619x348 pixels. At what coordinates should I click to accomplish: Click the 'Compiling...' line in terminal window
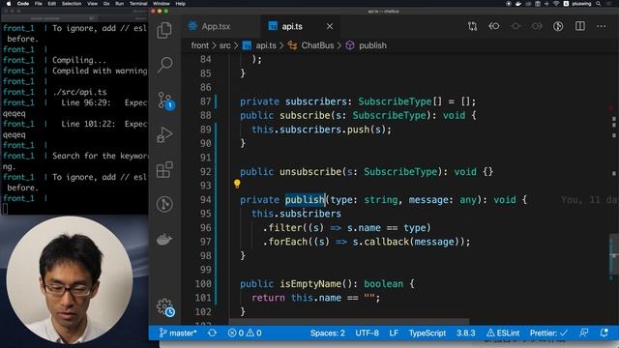[79, 60]
